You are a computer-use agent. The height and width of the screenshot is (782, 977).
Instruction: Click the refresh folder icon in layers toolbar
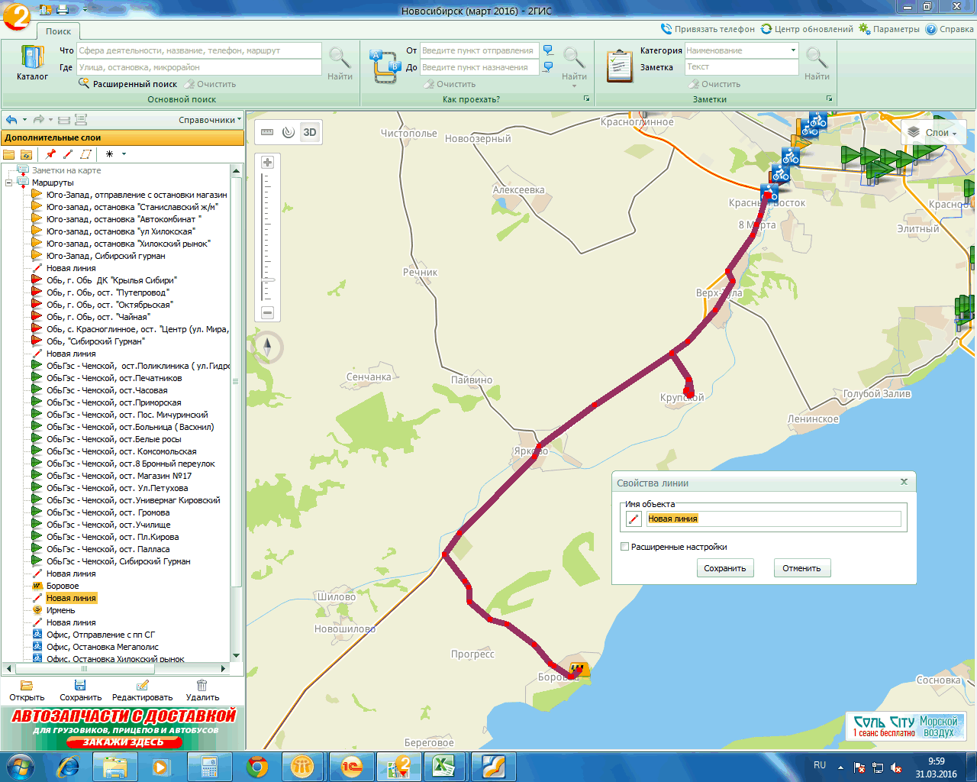(26, 154)
